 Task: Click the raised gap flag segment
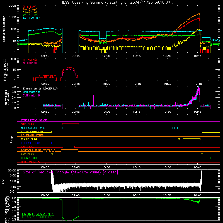[71, 123]
